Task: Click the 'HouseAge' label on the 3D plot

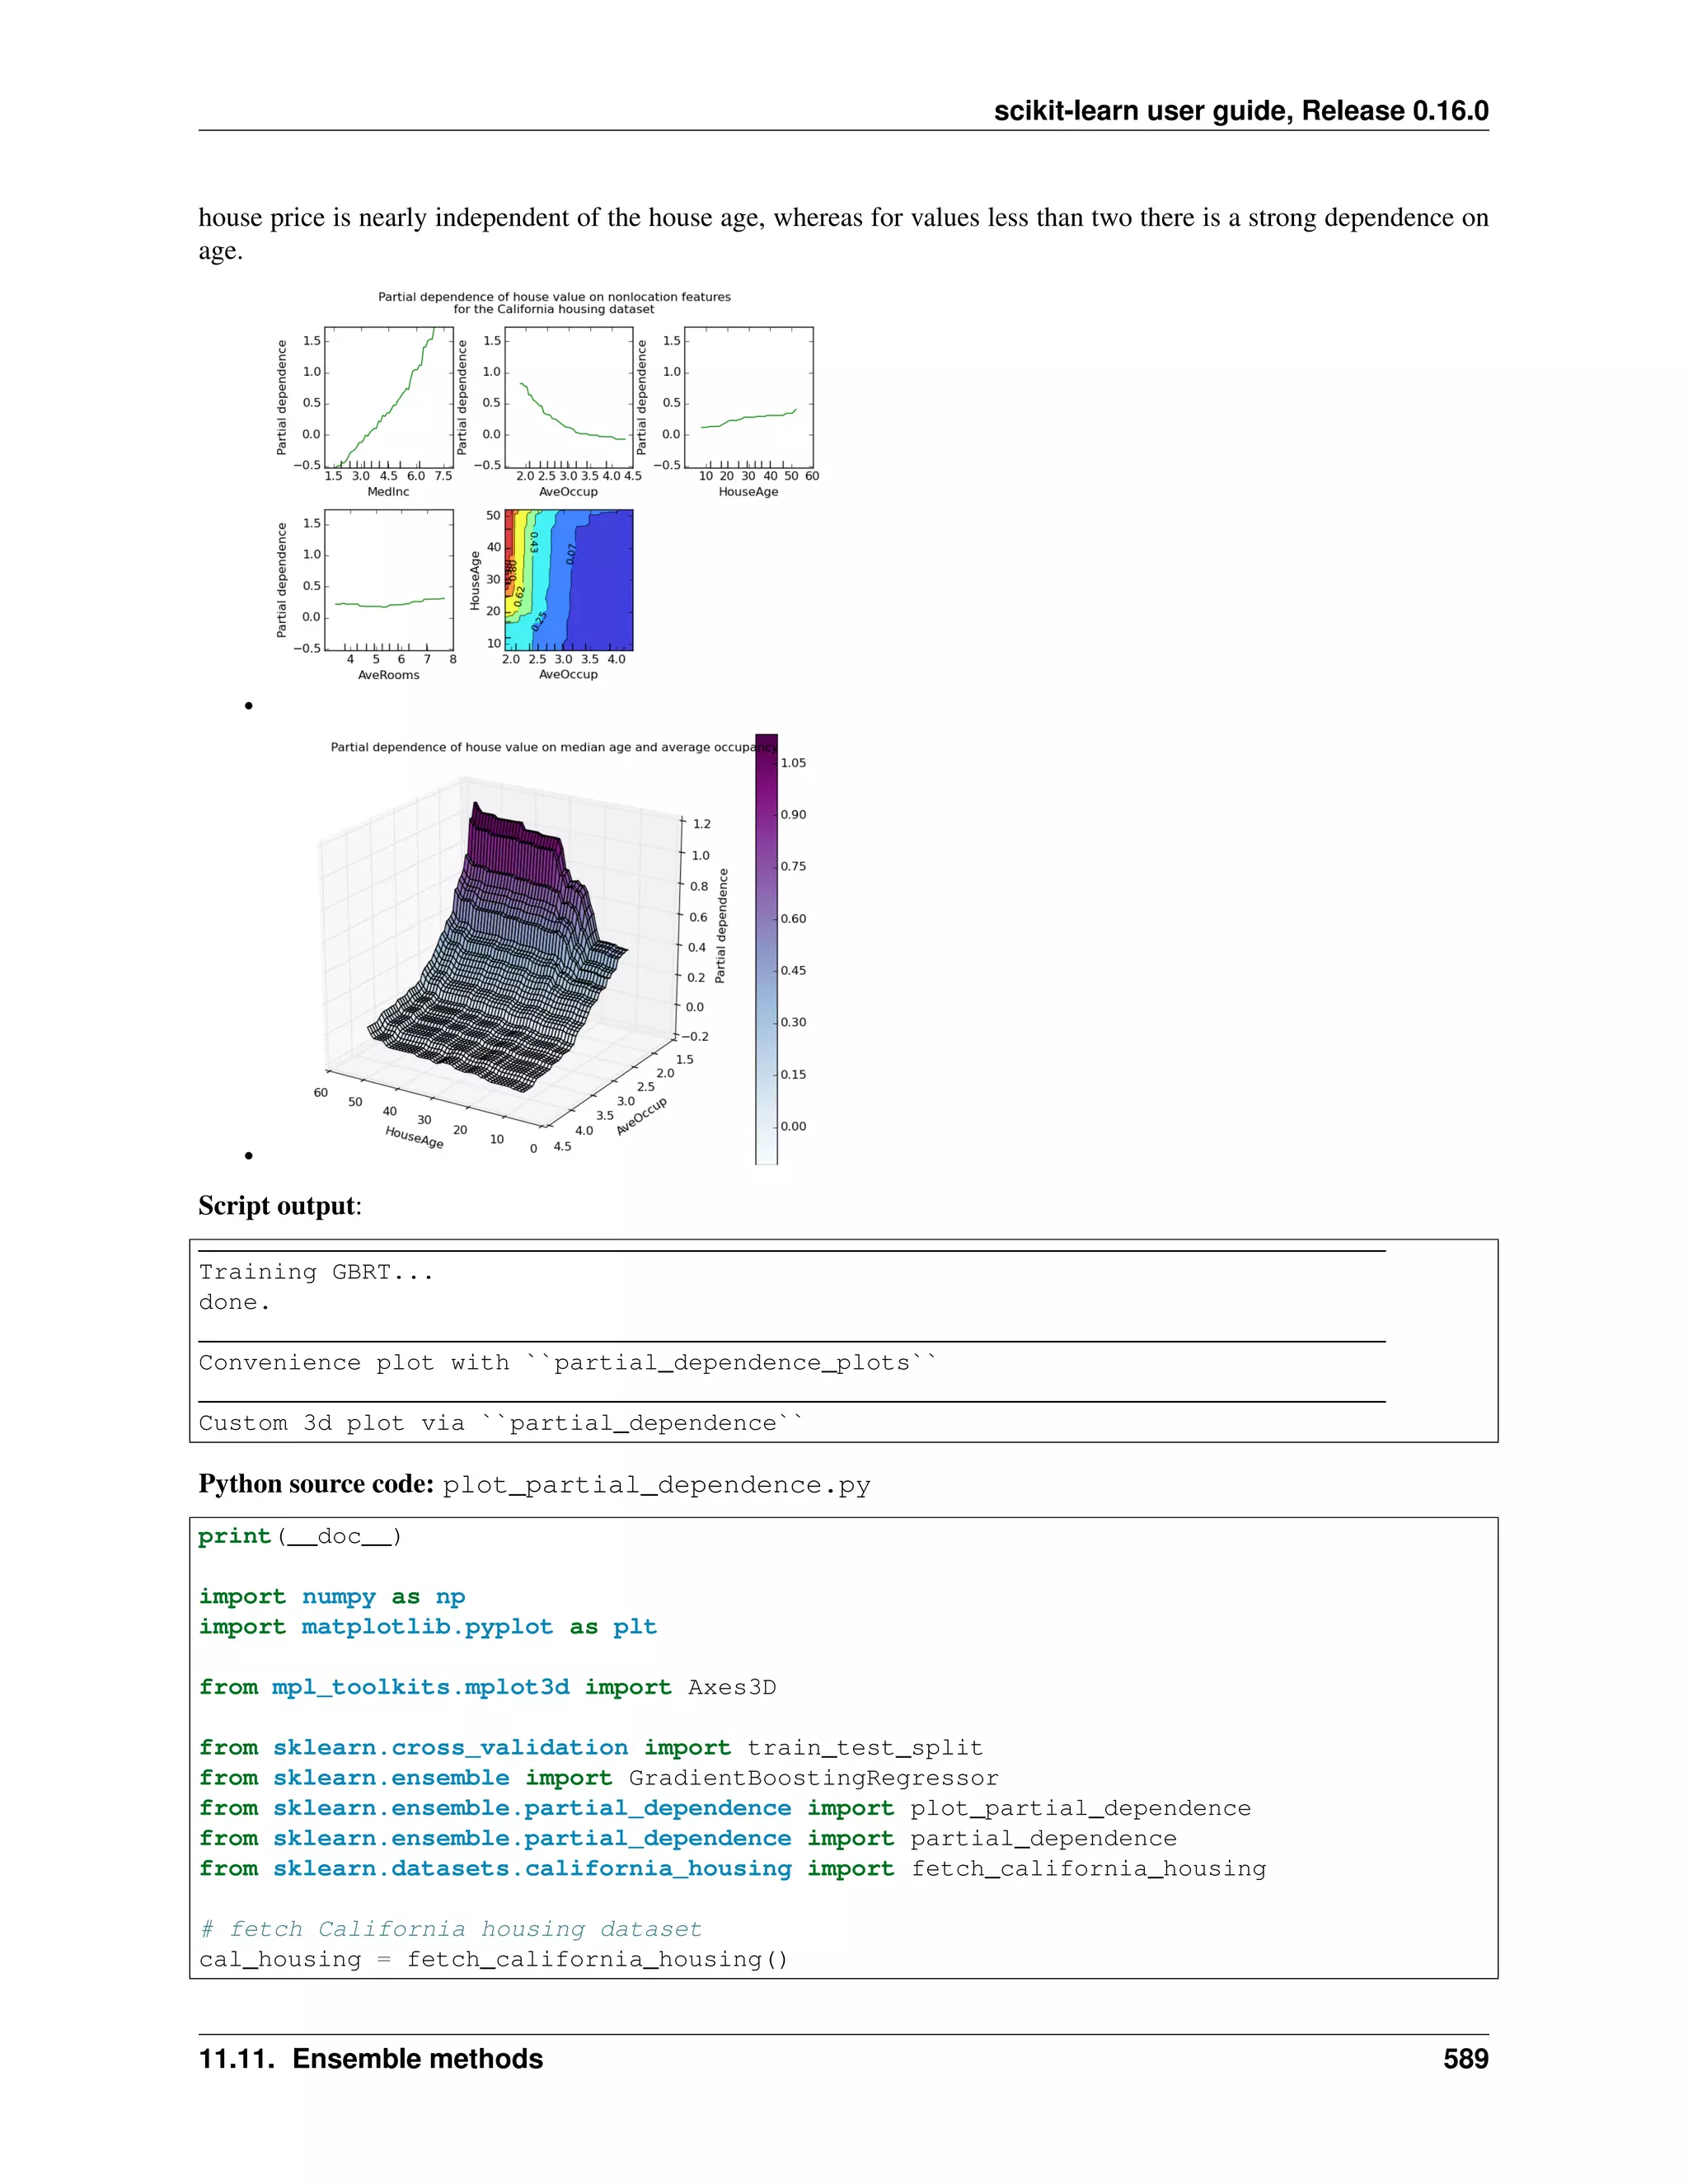Action: point(414,1138)
